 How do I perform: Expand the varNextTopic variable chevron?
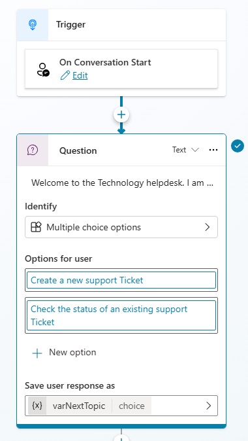point(208,406)
